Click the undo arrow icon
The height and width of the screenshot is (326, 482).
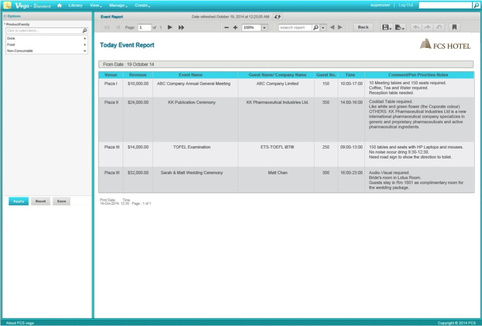click(x=416, y=27)
